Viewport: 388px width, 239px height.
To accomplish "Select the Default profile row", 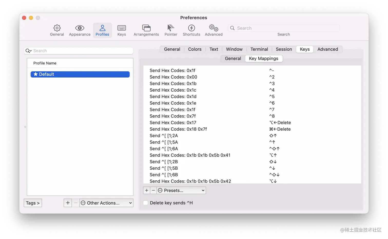I will tap(80, 74).
